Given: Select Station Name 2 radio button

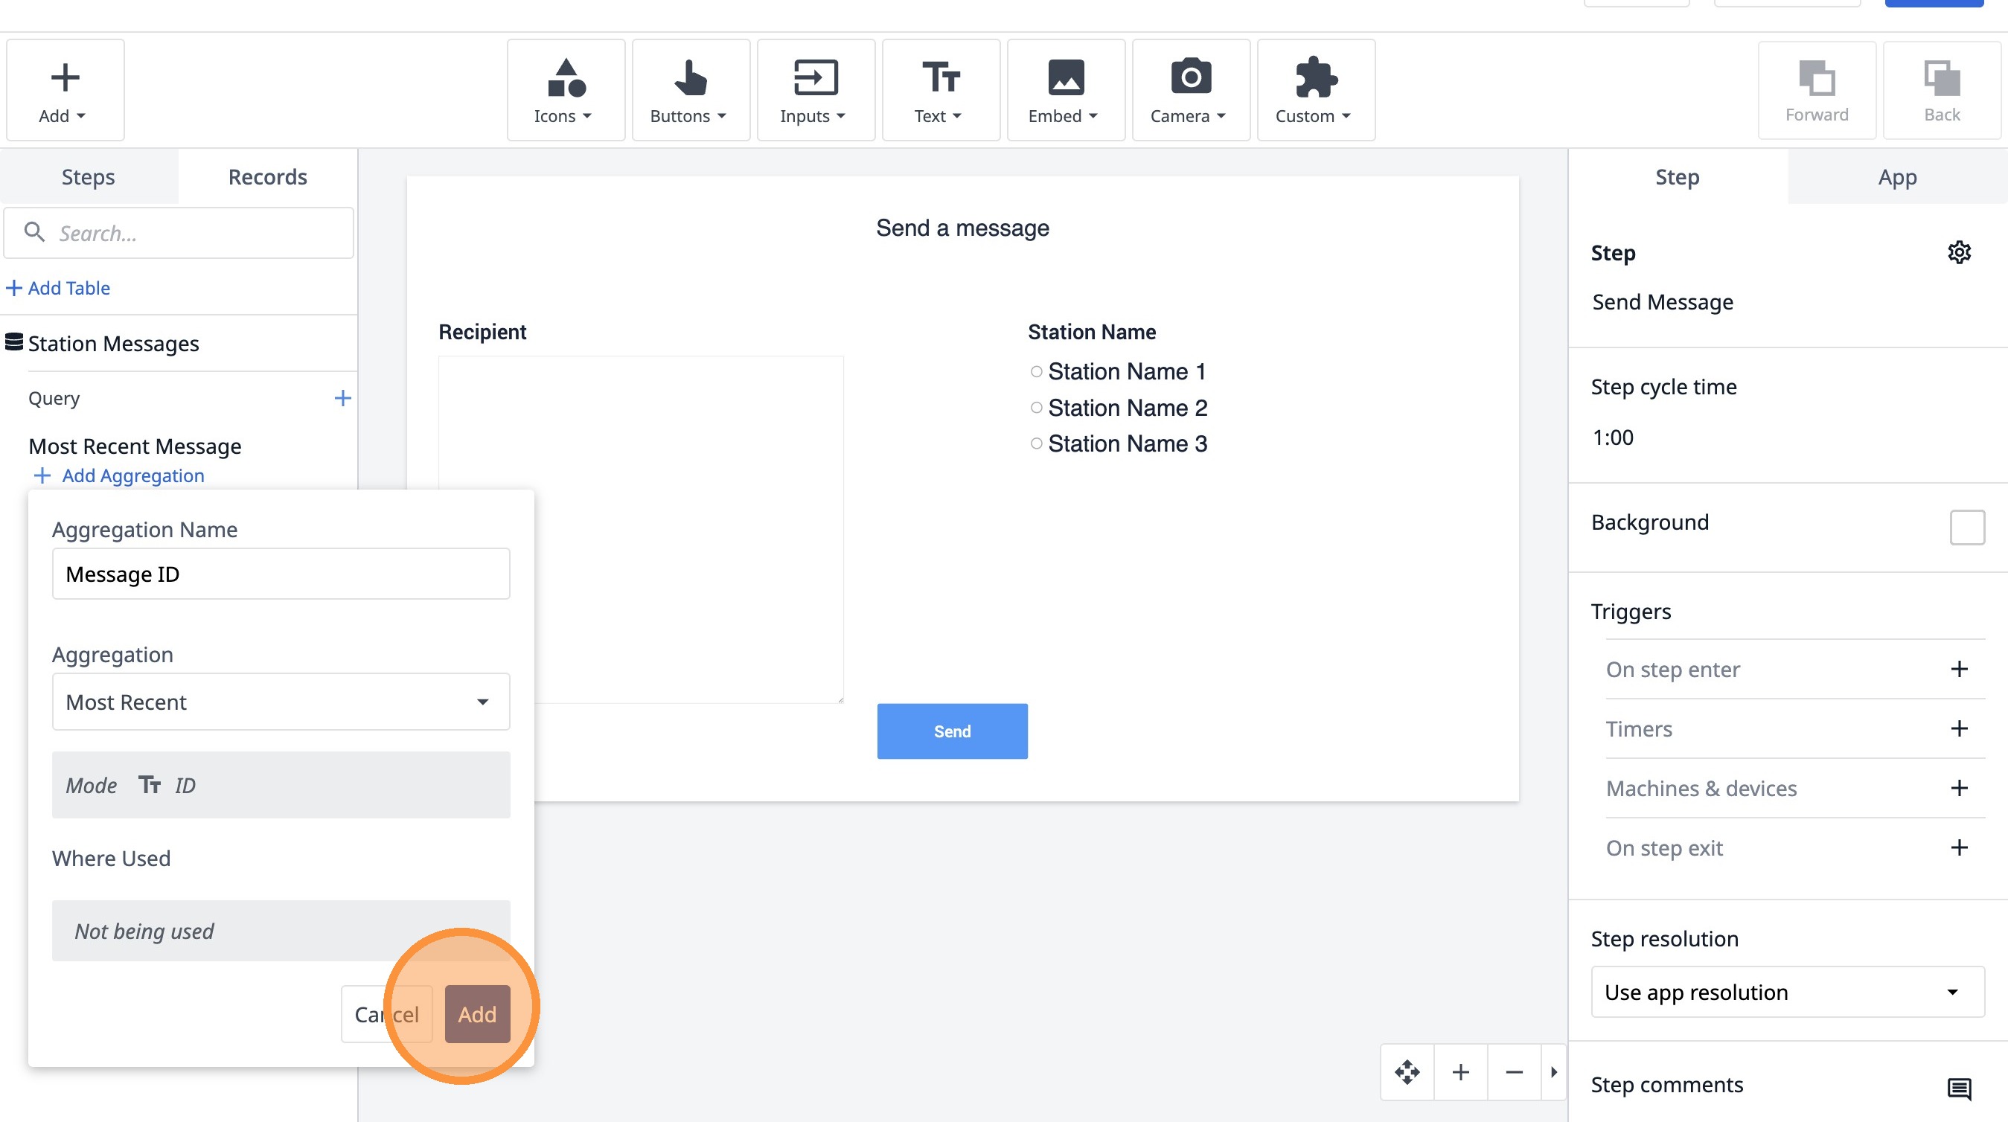Looking at the screenshot, I should point(1036,408).
